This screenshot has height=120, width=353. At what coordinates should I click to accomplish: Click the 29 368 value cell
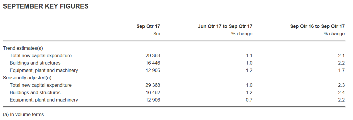pos(153,85)
